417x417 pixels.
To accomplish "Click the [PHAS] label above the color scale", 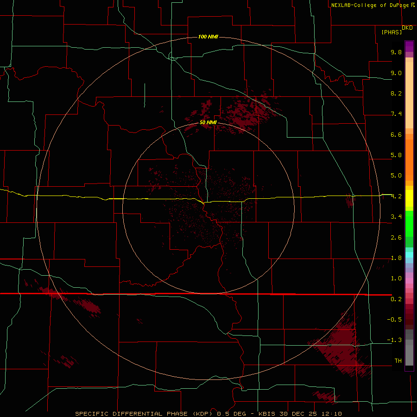I will tap(392, 32).
